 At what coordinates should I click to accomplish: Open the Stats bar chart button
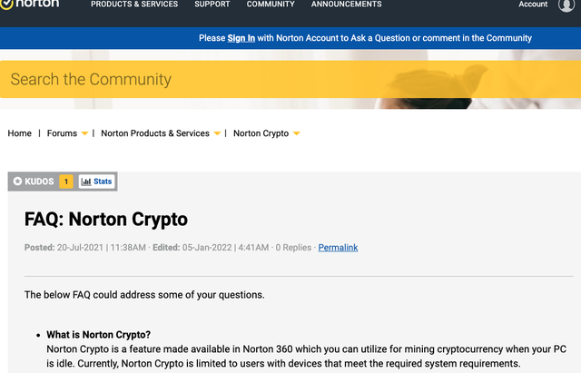point(97,182)
